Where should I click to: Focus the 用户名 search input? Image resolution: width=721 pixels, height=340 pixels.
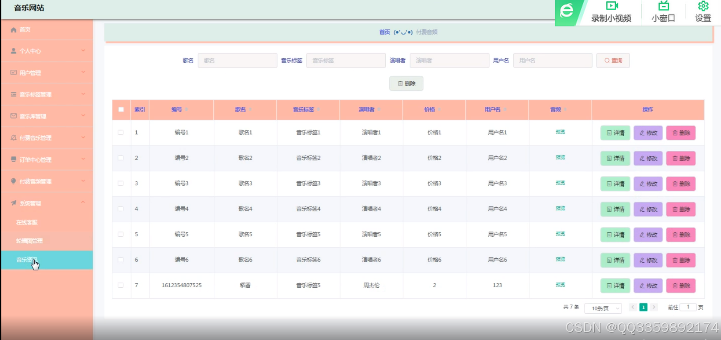[x=553, y=61]
